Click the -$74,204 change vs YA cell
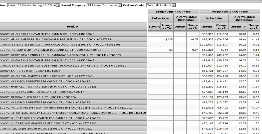This screenshot has width=262, height=134. 221,39
